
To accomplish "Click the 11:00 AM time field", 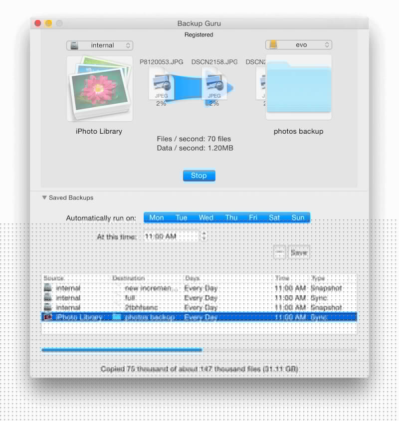I will [x=172, y=236].
